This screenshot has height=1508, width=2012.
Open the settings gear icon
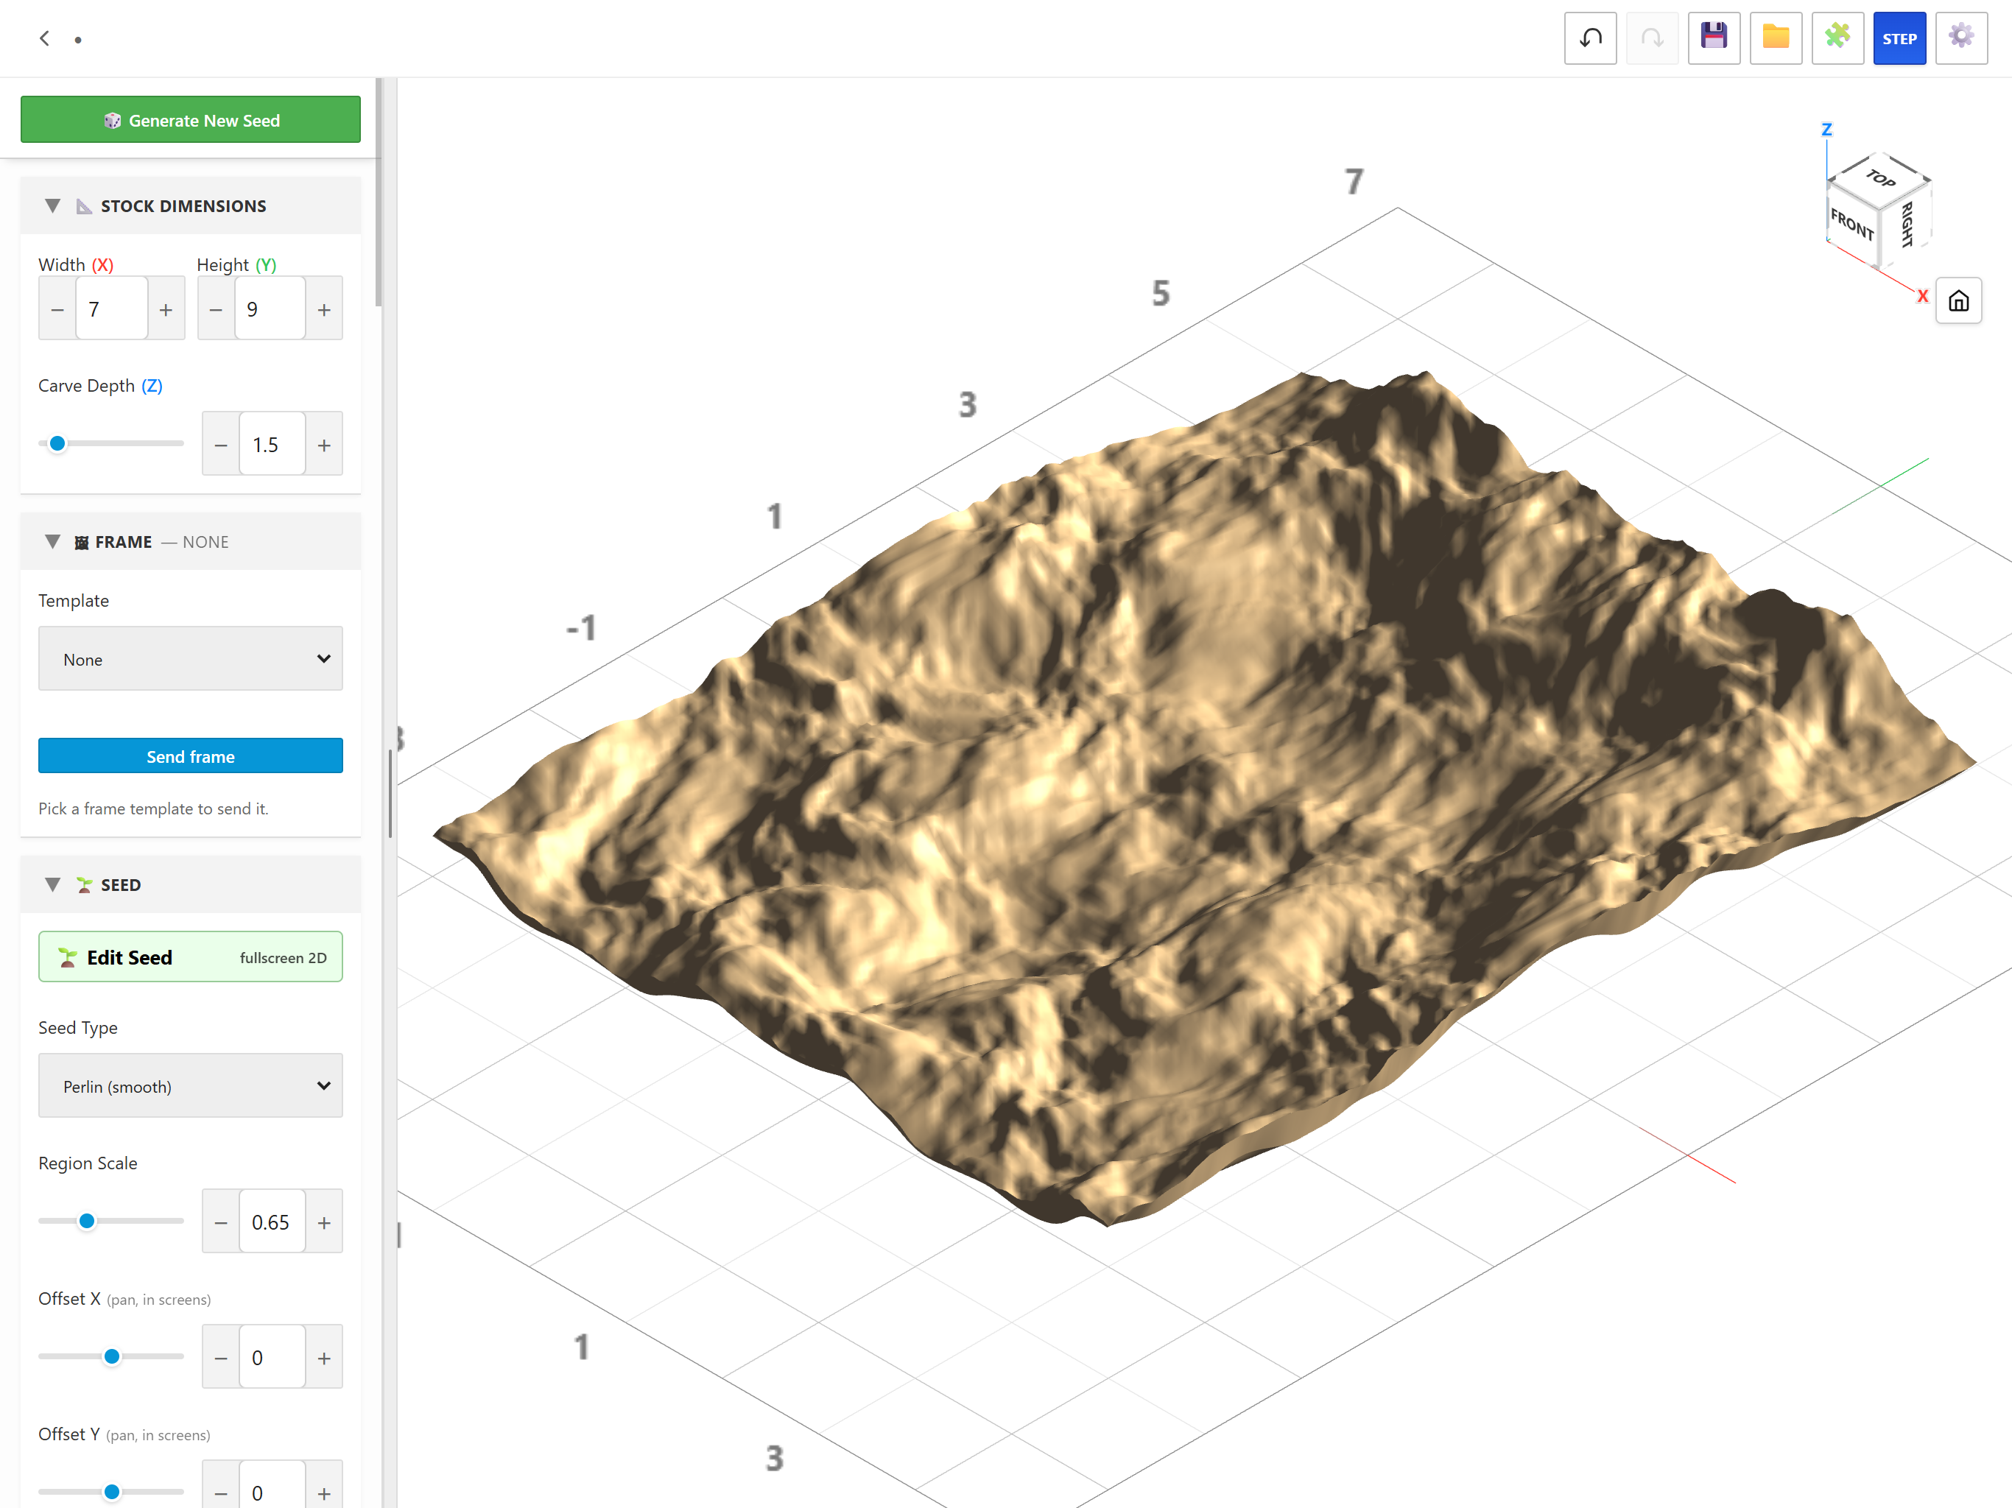[x=1961, y=38]
